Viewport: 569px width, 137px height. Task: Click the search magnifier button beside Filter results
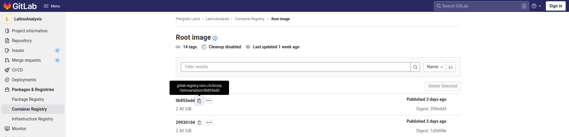(415, 67)
